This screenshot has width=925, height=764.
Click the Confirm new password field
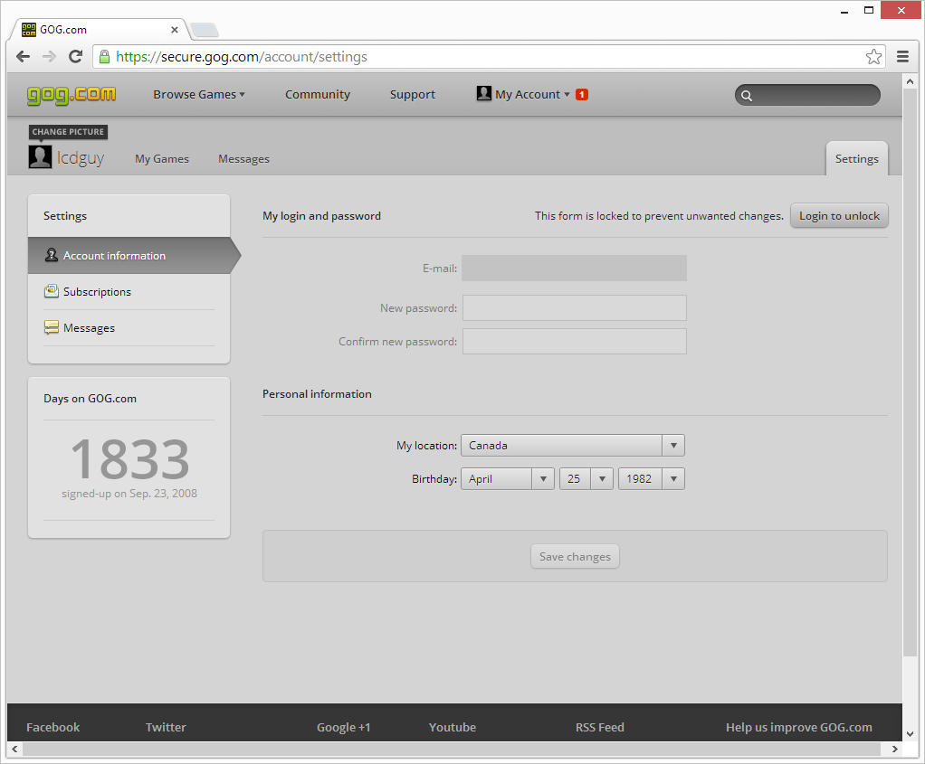click(x=574, y=342)
